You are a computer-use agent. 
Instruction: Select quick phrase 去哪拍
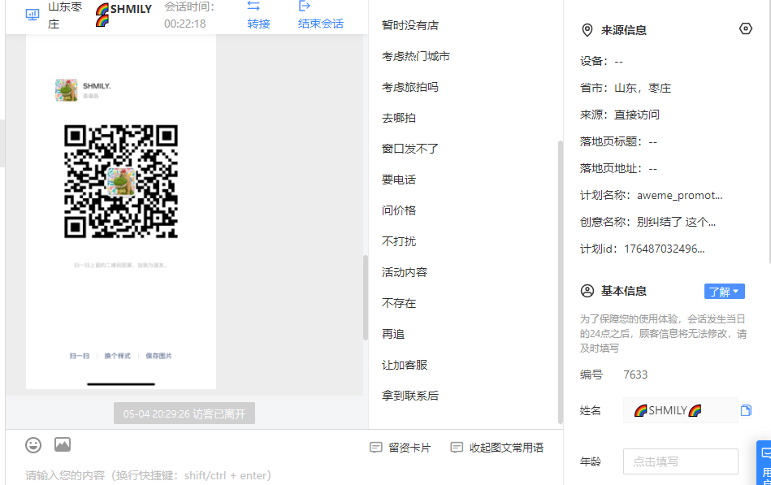(x=399, y=118)
